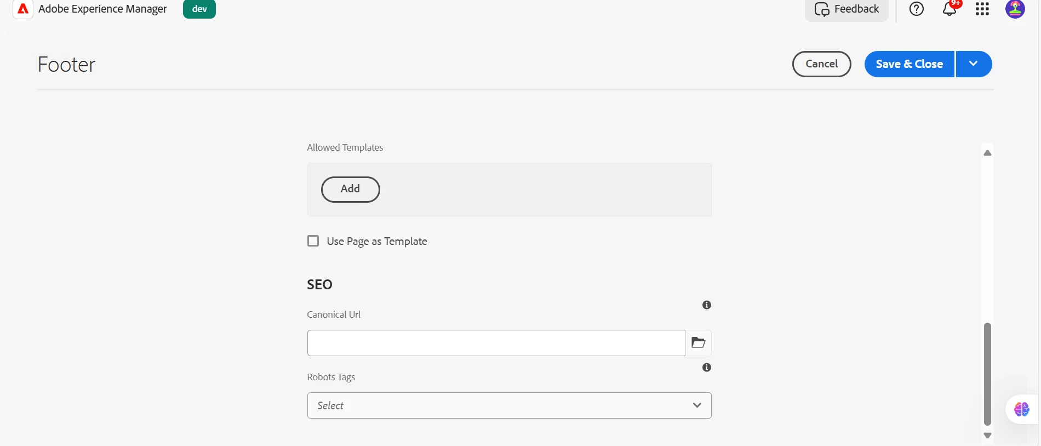Click the Canonical Url folder browse icon
Screen dimensions: 1041x446
click(x=698, y=343)
